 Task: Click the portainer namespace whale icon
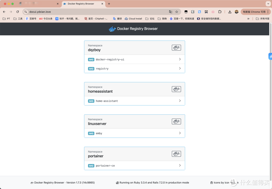click(x=176, y=154)
